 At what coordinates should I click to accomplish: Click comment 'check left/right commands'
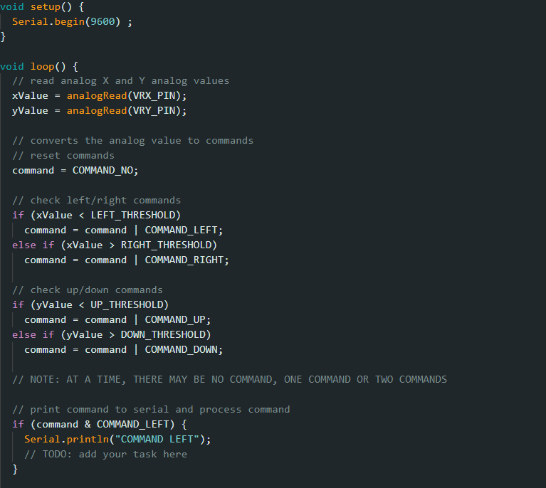pos(96,201)
